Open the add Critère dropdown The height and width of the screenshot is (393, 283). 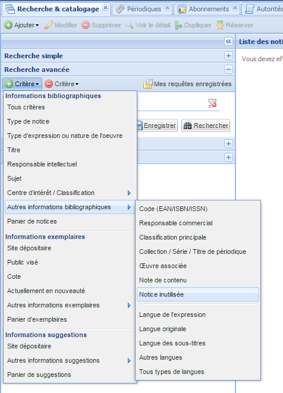[x=23, y=84]
